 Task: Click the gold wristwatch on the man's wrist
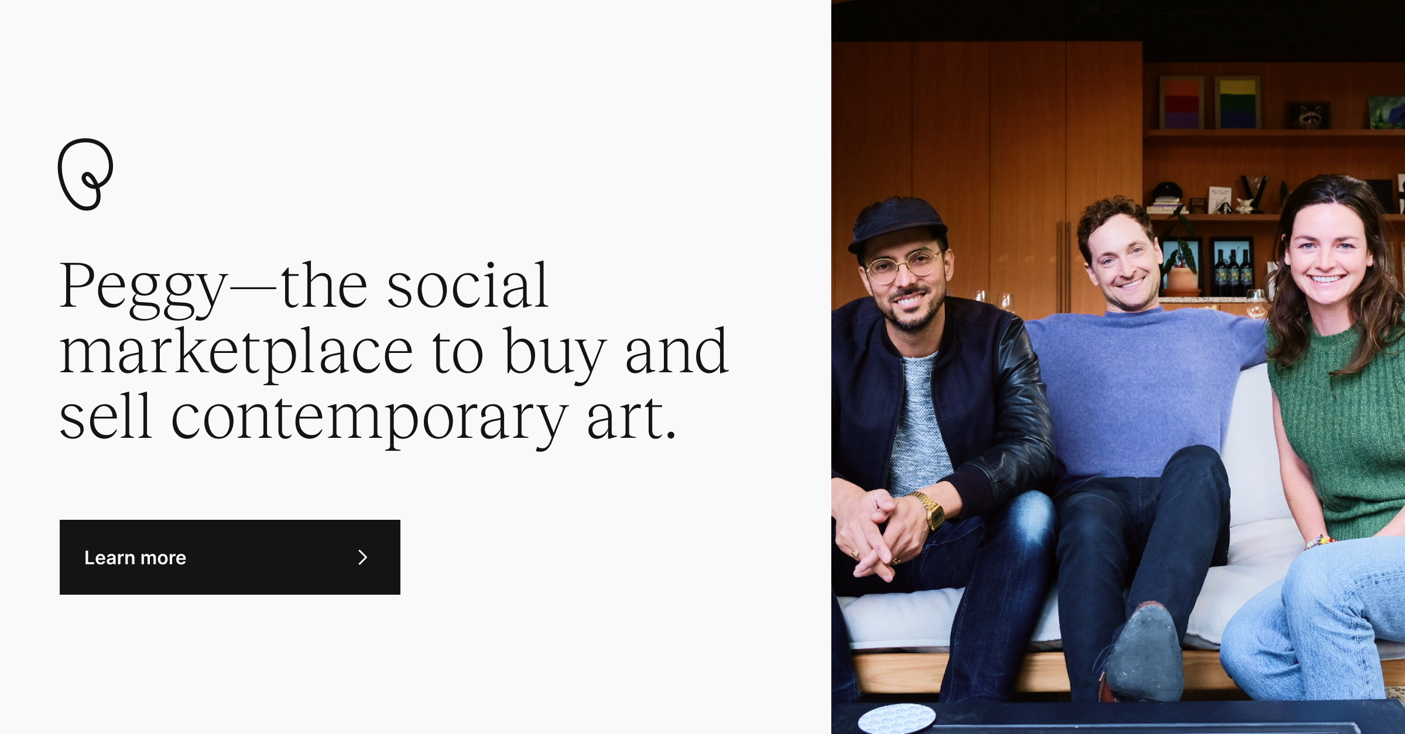tap(930, 510)
